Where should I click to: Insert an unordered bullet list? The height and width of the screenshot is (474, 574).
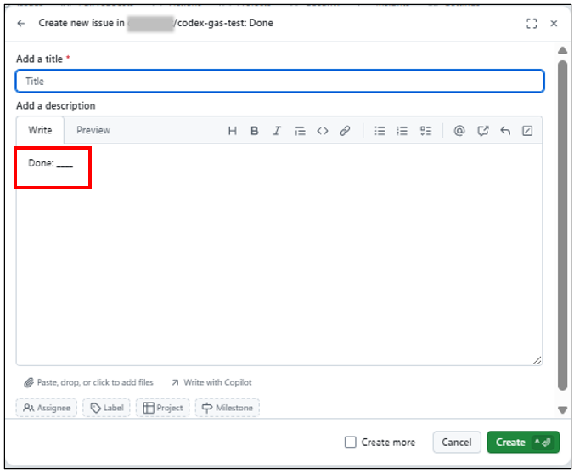[380, 131]
